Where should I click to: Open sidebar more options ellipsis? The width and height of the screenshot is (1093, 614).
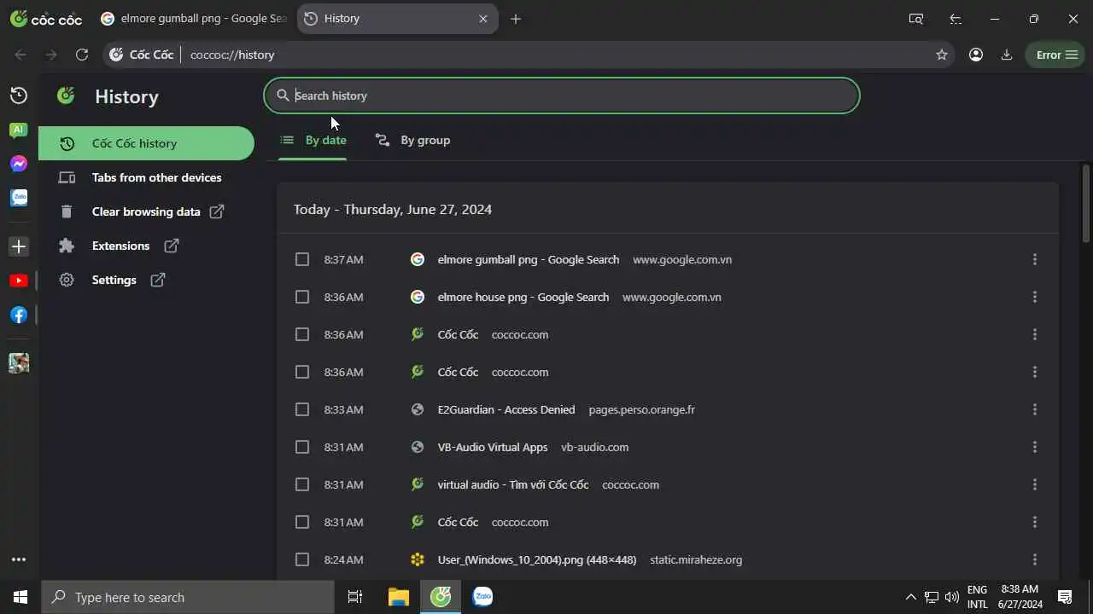[18, 559]
